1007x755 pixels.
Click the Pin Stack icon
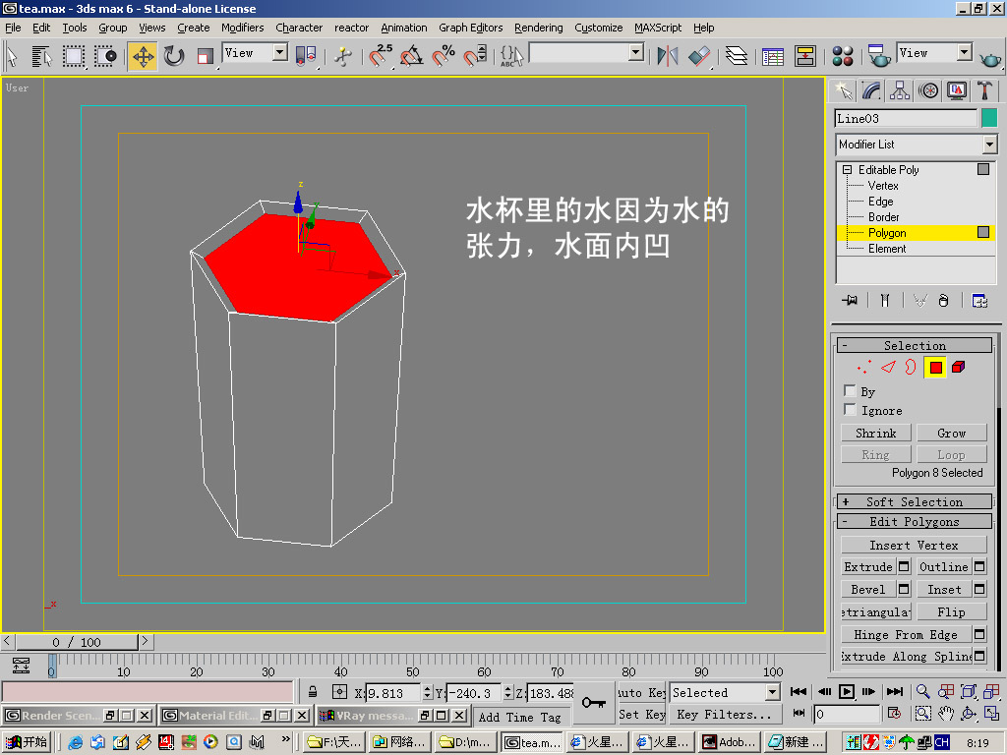(x=850, y=301)
